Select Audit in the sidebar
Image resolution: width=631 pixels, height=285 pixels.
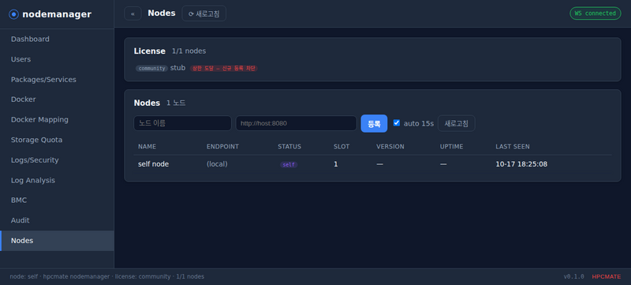coord(57,220)
